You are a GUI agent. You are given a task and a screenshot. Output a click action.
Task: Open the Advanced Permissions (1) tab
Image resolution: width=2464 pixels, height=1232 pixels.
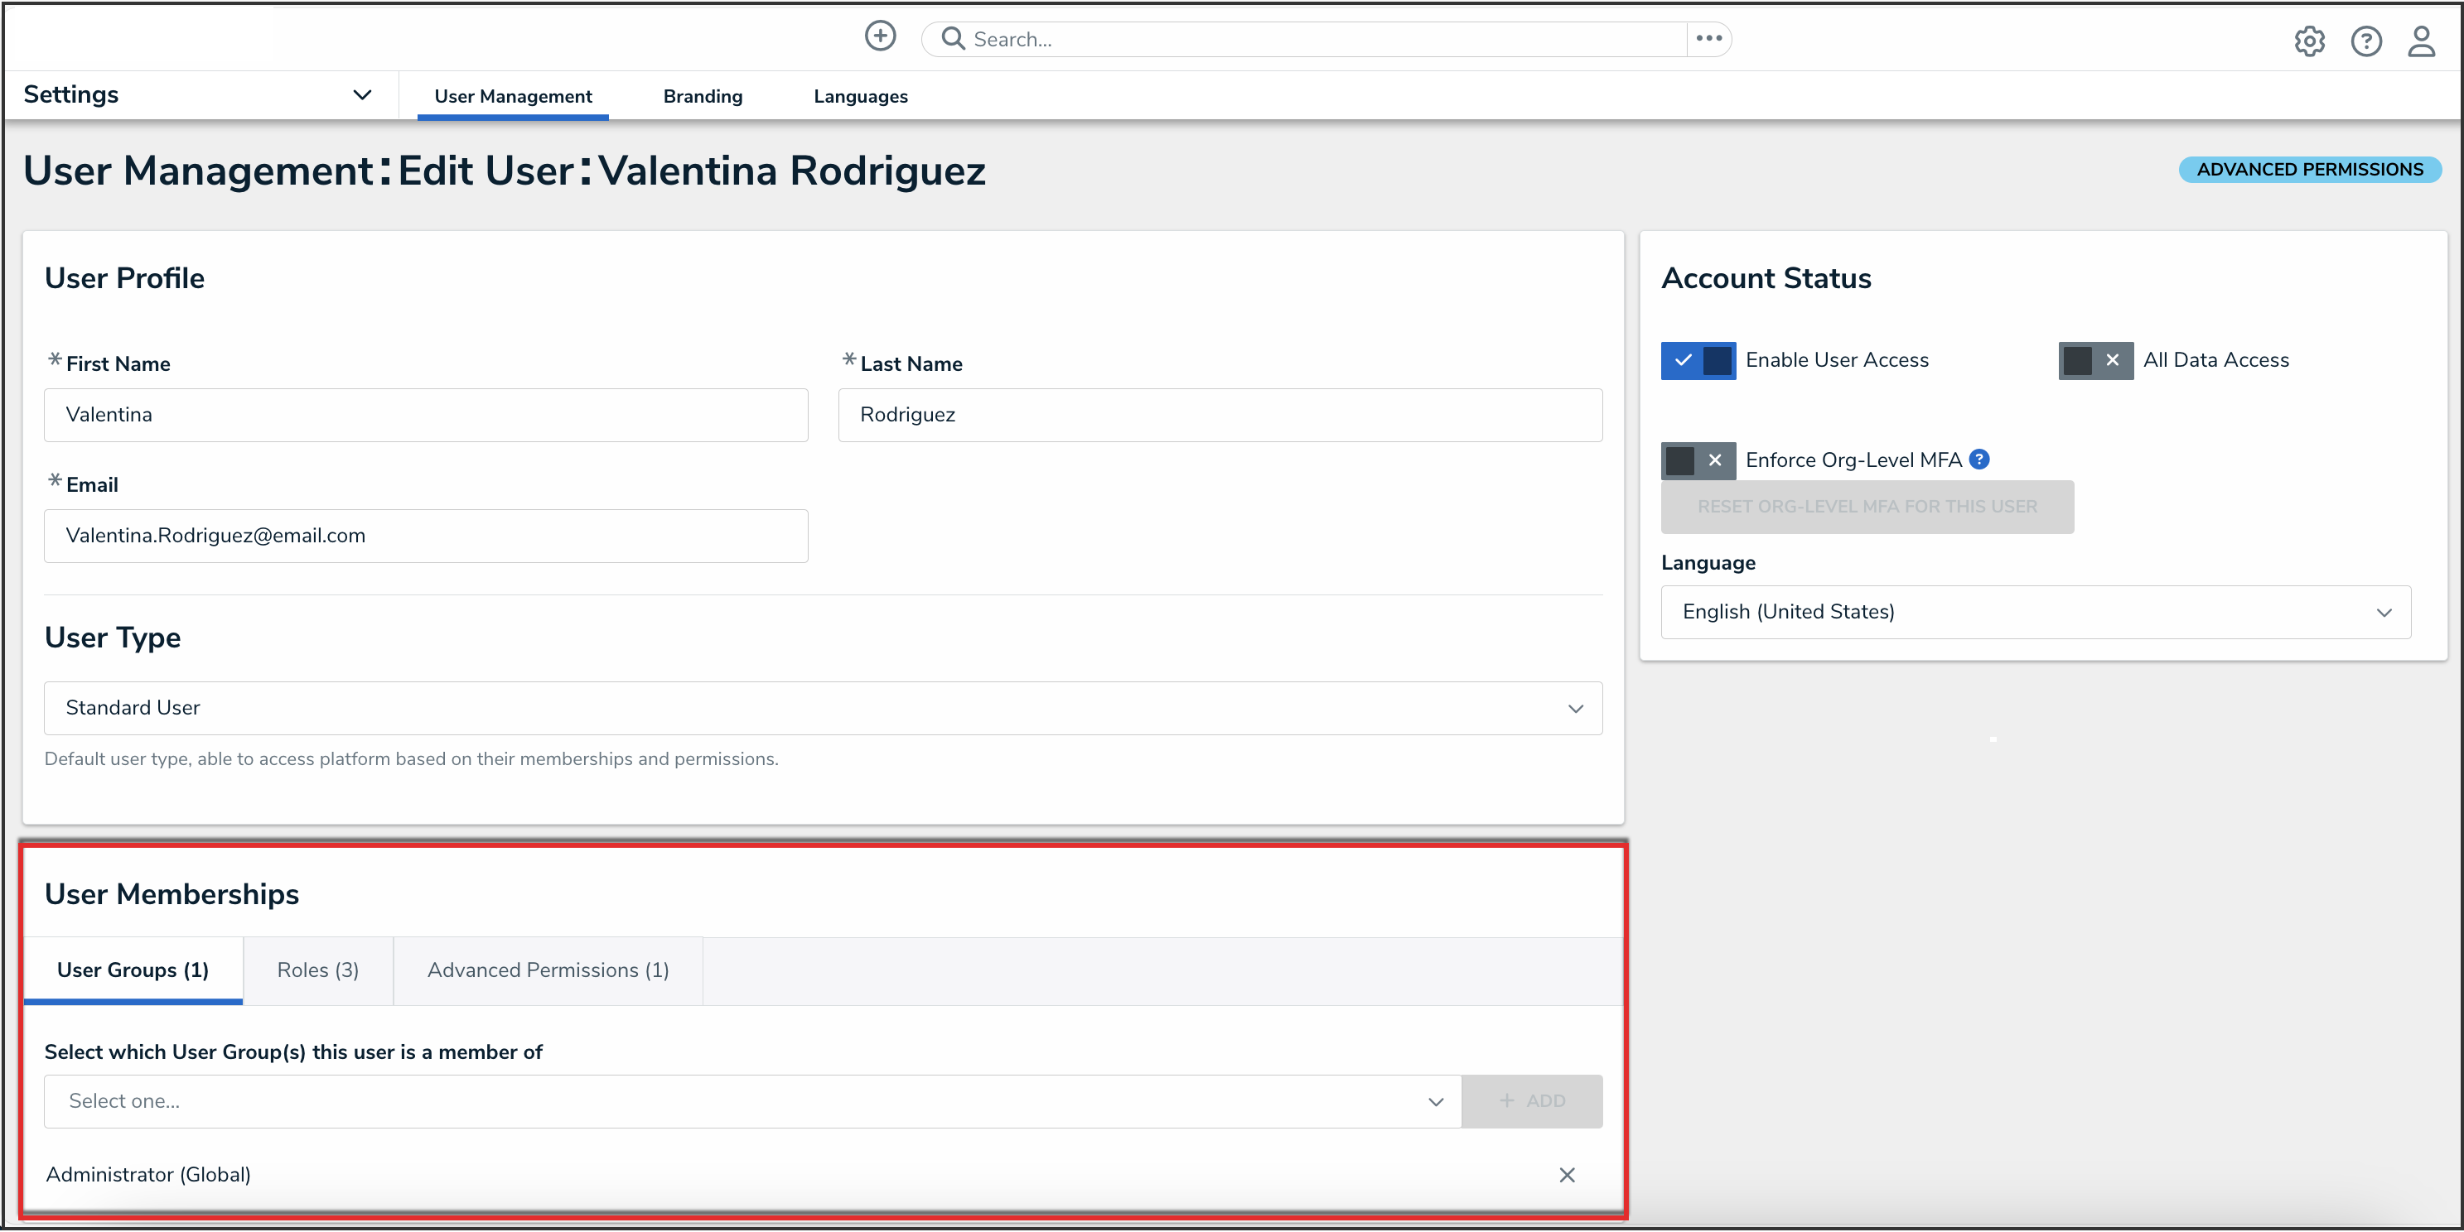pos(547,970)
